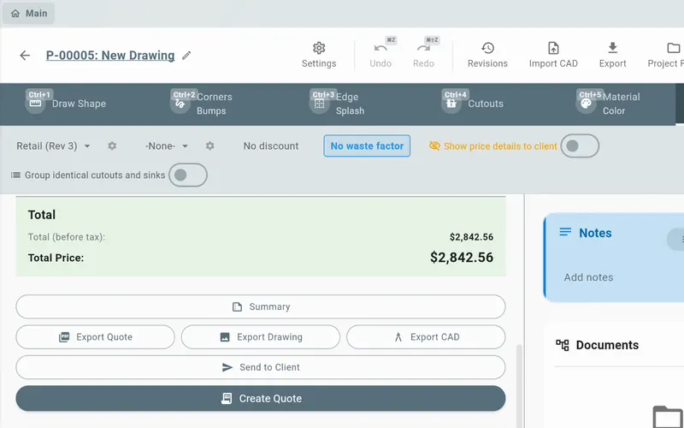Select the Corners Bumps step
The width and height of the screenshot is (684, 428).
(202, 104)
